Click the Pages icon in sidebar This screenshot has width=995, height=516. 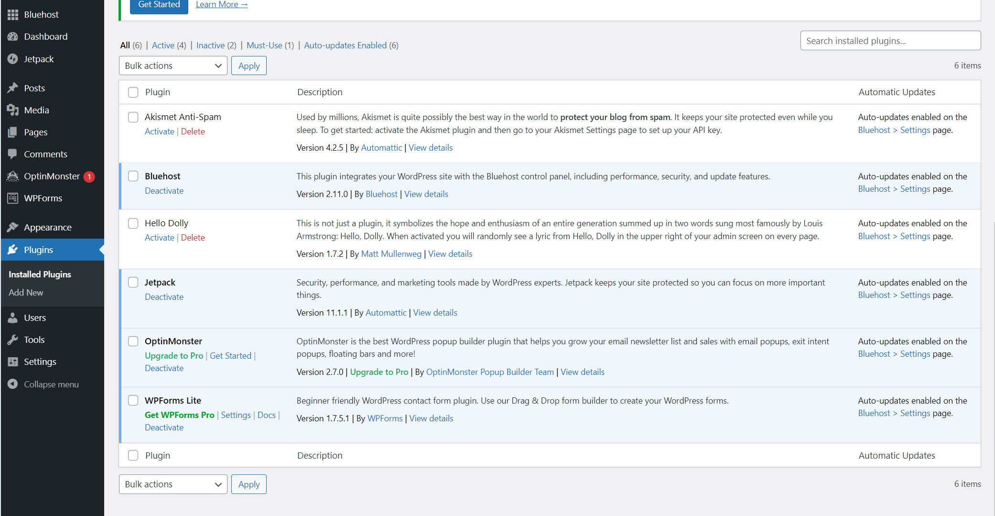(13, 132)
